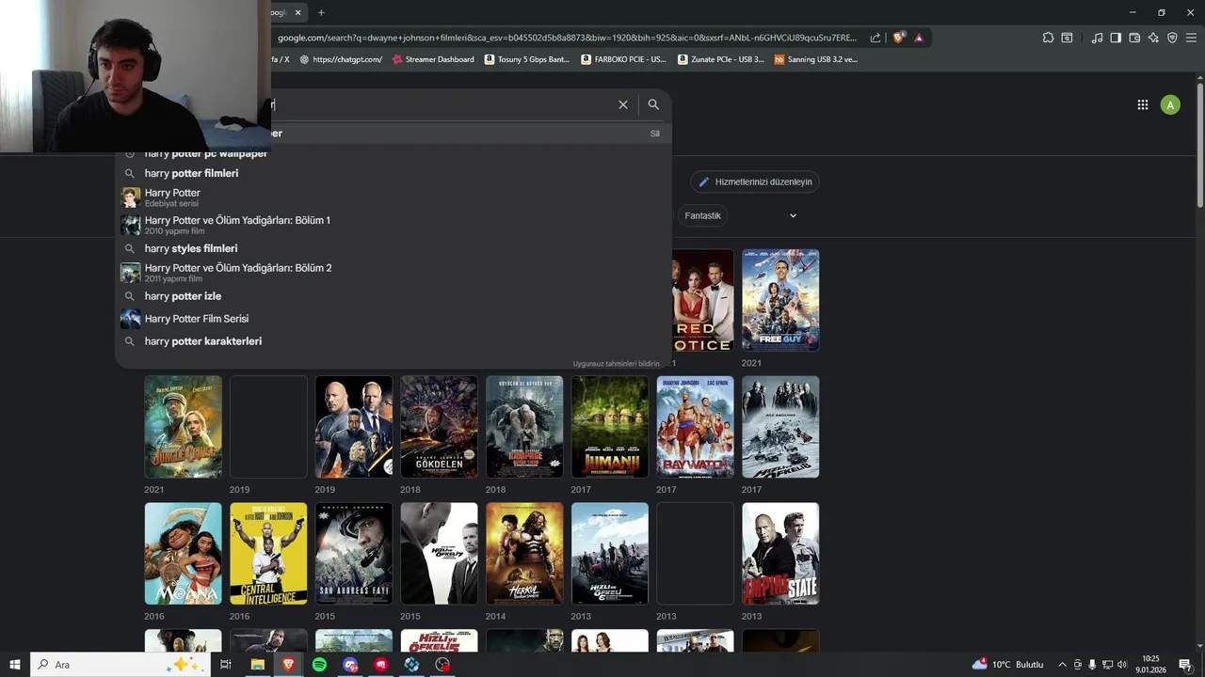Open the Moana movie poster

(183, 554)
